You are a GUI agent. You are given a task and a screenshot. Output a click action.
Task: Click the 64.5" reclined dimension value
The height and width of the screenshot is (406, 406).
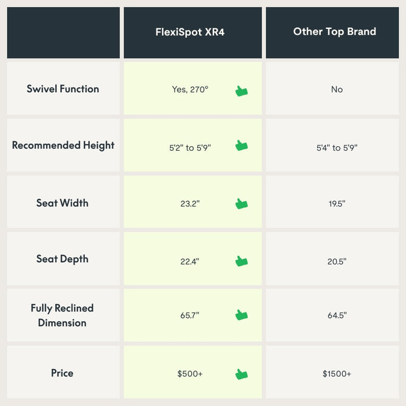(337, 316)
